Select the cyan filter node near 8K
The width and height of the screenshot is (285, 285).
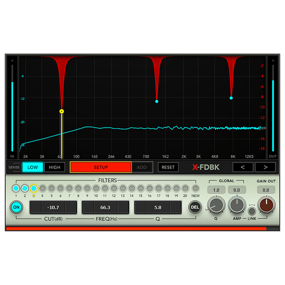click(x=231, y=98)
